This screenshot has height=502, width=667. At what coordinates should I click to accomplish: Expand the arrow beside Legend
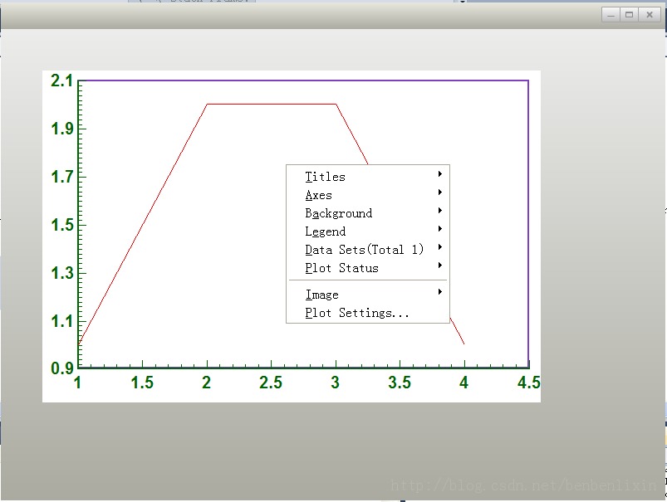440,229
